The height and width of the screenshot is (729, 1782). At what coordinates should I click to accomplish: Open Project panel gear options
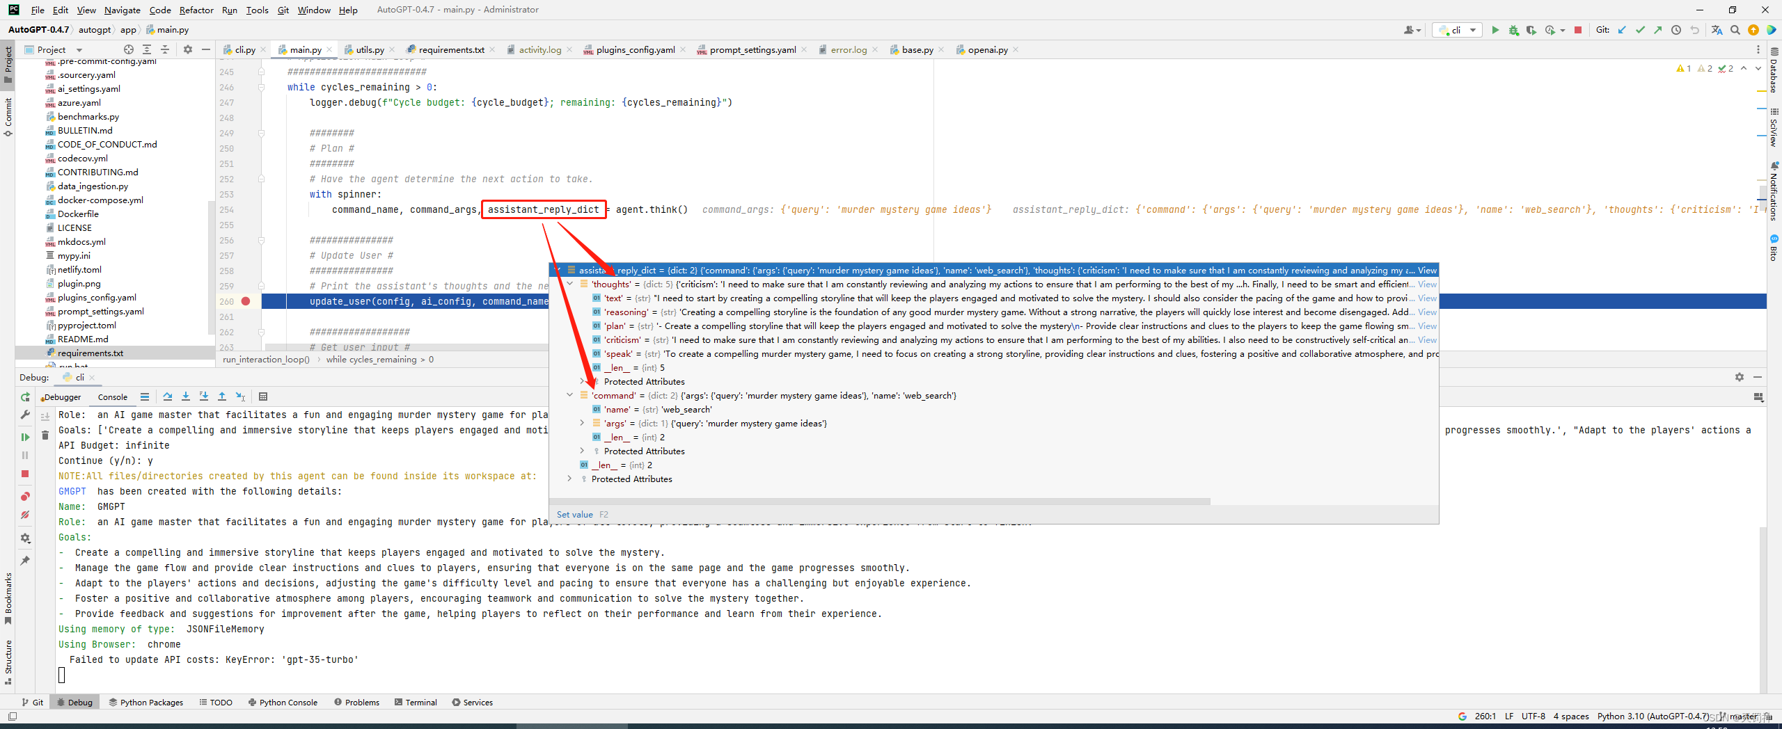pos(188,49)
